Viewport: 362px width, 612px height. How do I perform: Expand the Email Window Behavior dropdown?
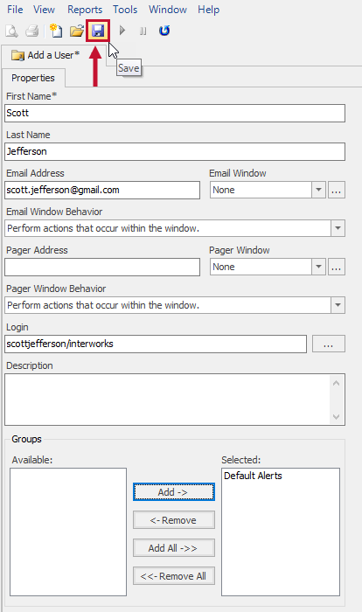pos(338,228)
